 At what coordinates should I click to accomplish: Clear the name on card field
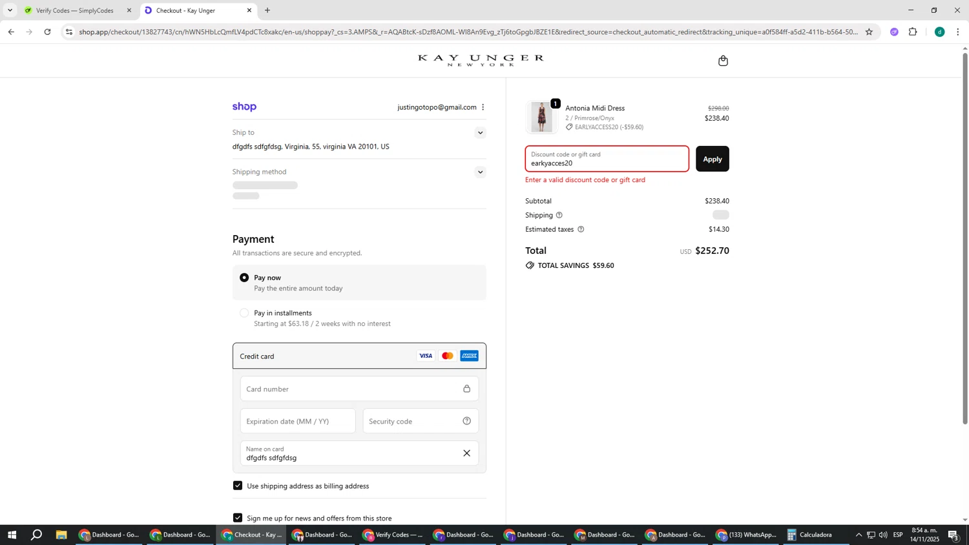(466, 453)
